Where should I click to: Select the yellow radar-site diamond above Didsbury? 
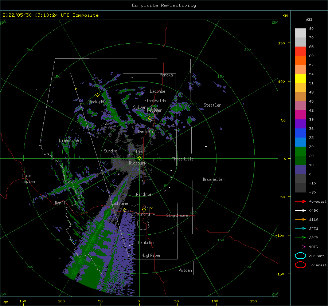click(x=139, y=158)
